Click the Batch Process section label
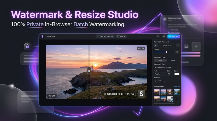This screenshot has height=121, width=217. pyautogui.click(x=159, y=87)
